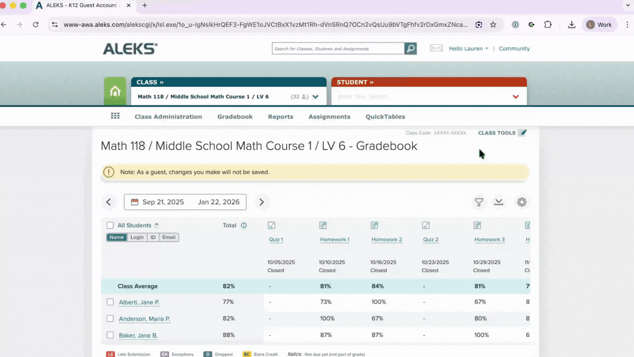The height and width of the screenshot is (357, 634).
Task: Click the Community link
Action: 514,48
